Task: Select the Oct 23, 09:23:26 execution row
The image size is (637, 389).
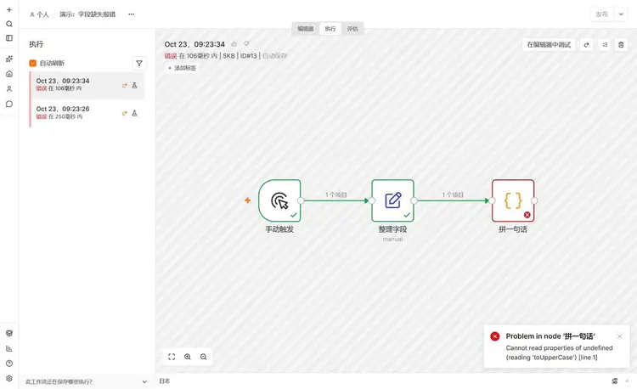Action: pos(87,113)
